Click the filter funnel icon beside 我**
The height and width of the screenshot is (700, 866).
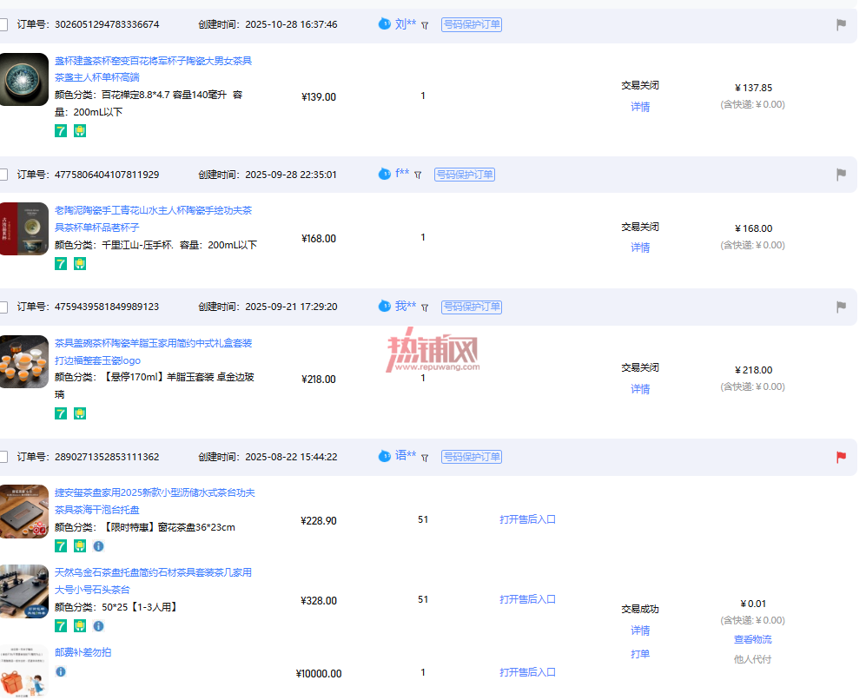tap(425, 307)
